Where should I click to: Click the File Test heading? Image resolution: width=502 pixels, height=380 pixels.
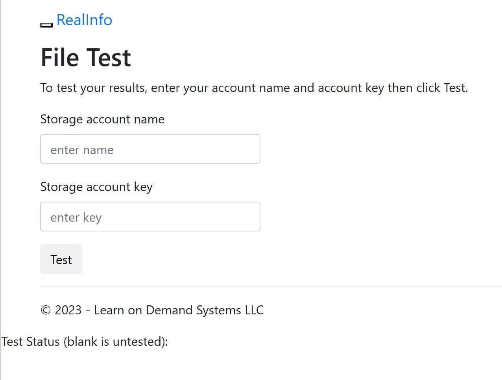tap(85, 57)
